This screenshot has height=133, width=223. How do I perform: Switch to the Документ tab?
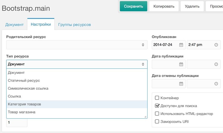click(14, 25)
